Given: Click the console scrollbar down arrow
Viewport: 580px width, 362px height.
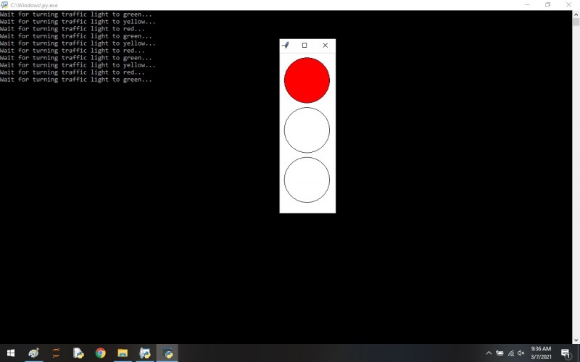Looking at the screenshot, I should coord(576,340).
